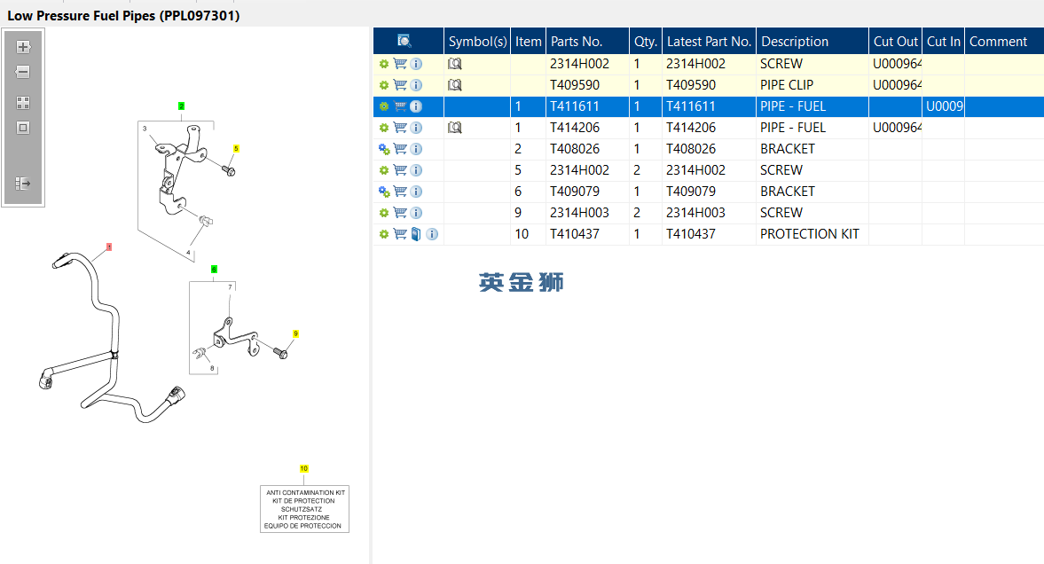Select green callout 2 above bracket assembly

(181, 106)
